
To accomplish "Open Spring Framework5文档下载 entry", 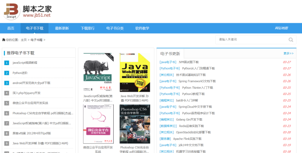I will [x=197, y=81].
